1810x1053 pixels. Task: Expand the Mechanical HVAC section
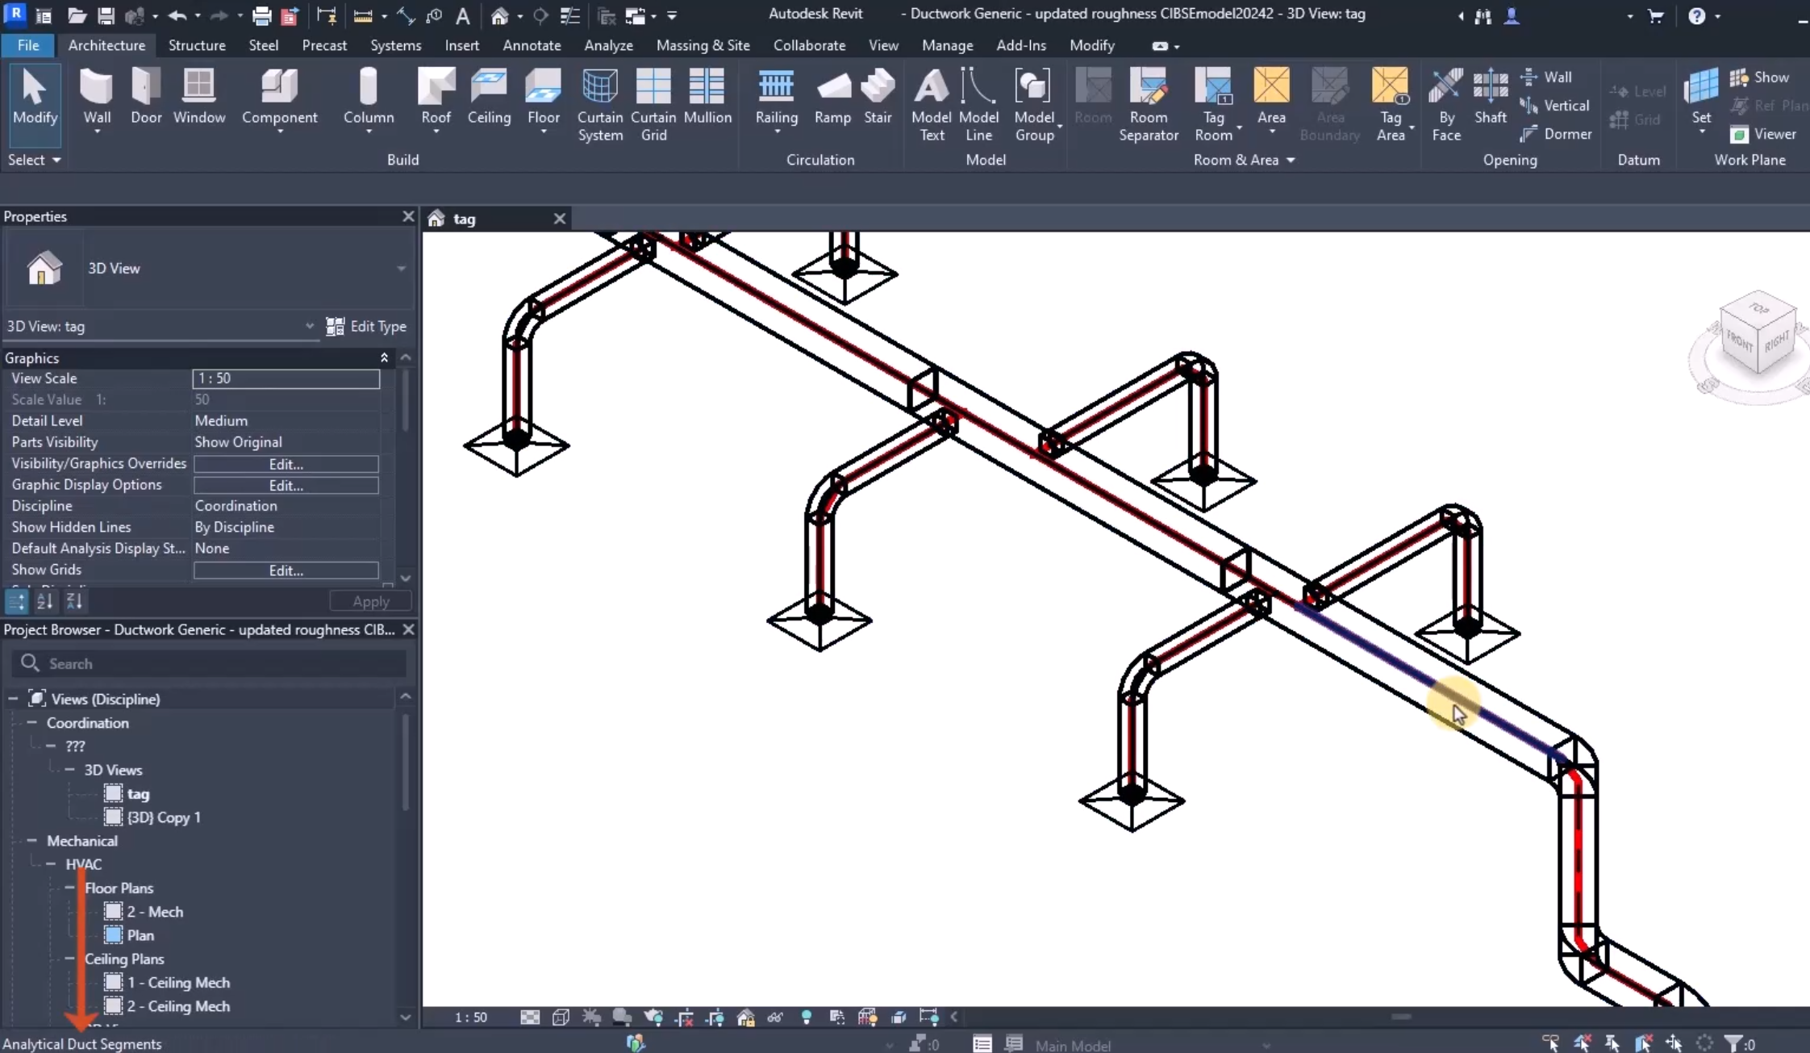50,863
